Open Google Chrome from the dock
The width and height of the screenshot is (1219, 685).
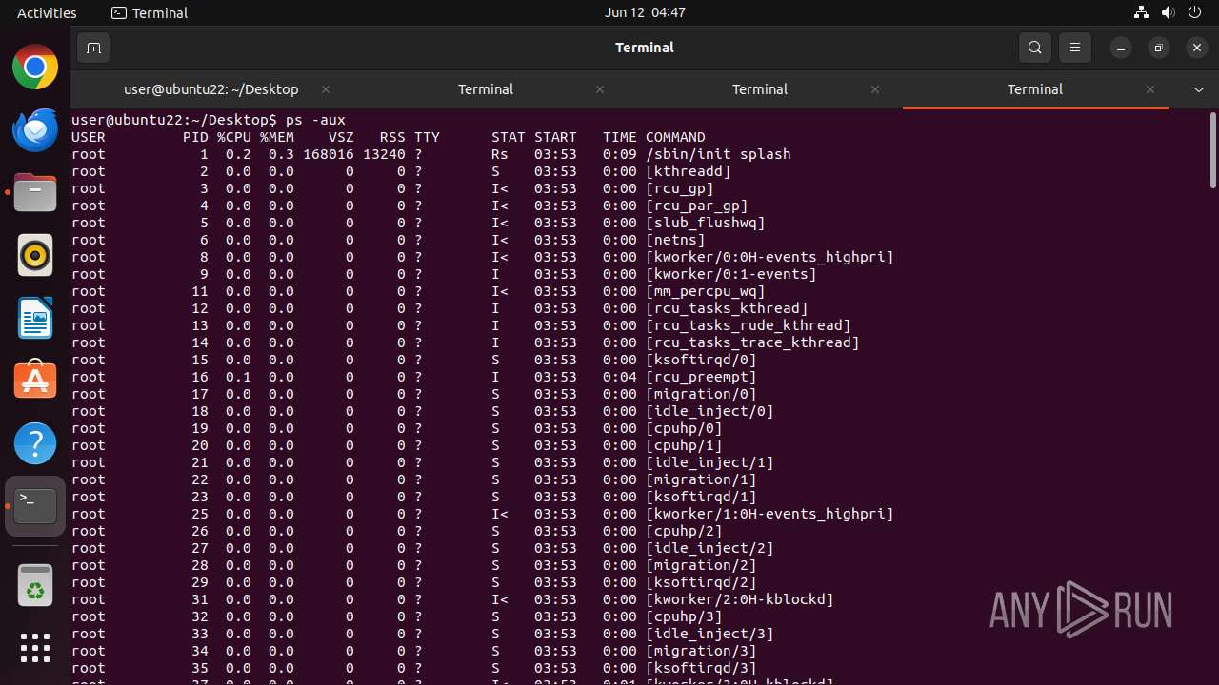35,68
